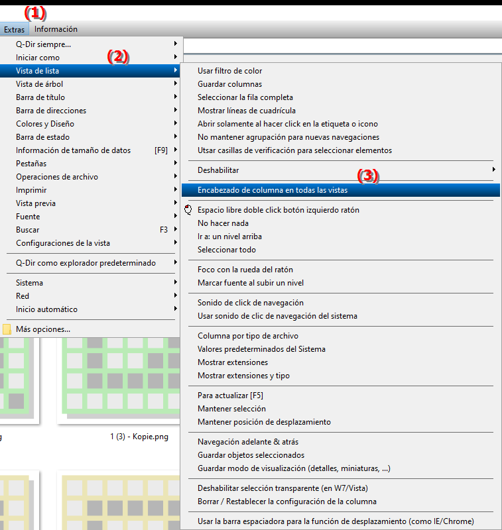The height and width of the screenshot is (530, 502).
Task: Choose Mostrar extensiones y tipo
Action: [x=341, y=376]
